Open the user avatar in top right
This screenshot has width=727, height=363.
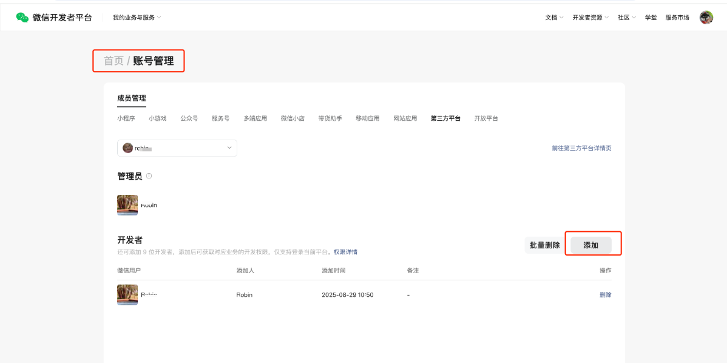click(x=706, y=18)
